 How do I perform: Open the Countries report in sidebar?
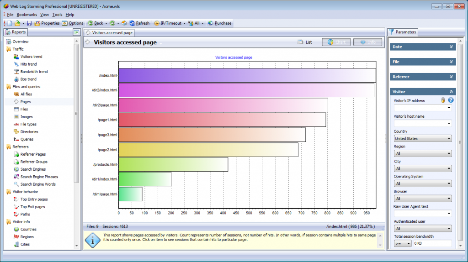pyautogui.click(x=28, y=229)
